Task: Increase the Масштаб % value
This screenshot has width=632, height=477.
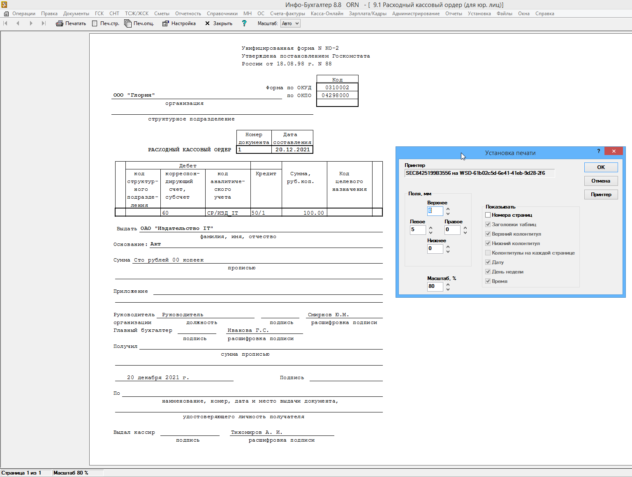Action: point(448,285)
